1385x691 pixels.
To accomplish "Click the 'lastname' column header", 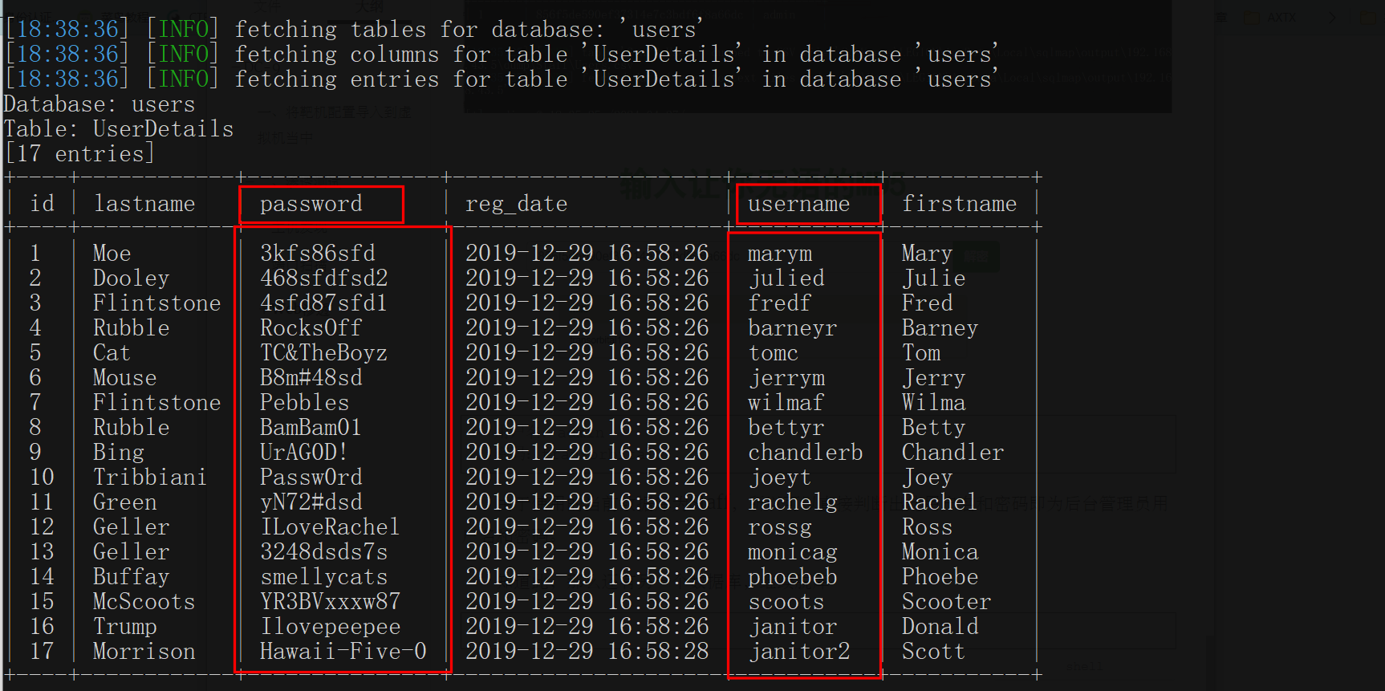I will [x=144, y=204].
